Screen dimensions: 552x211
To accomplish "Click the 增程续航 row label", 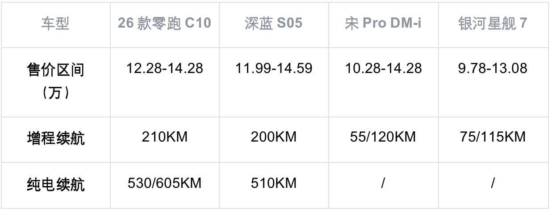I will point(56,138).
